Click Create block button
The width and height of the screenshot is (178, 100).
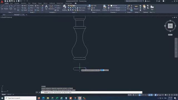tap(94, 6)
